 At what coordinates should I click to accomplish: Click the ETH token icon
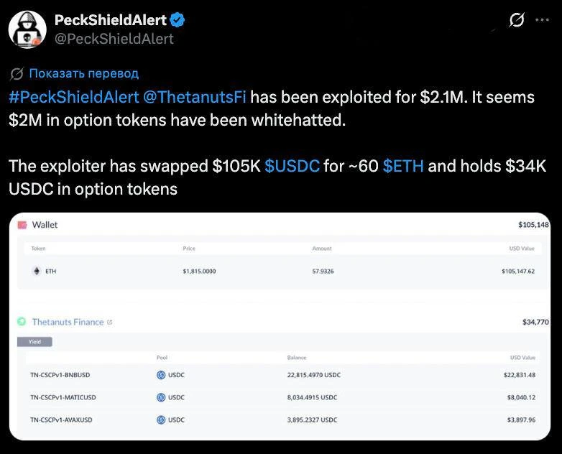[37, 271]
